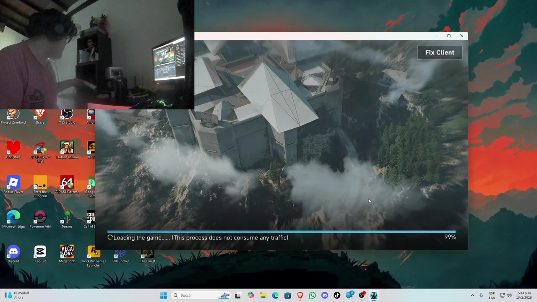
Task: Open Microsoft Store from the taskbar
Action: tap(287, 295)
